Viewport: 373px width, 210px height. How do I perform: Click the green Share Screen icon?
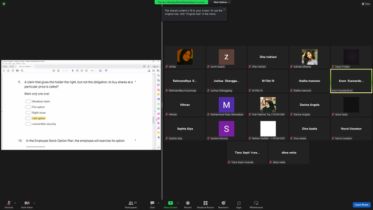(x=171, y=203)
